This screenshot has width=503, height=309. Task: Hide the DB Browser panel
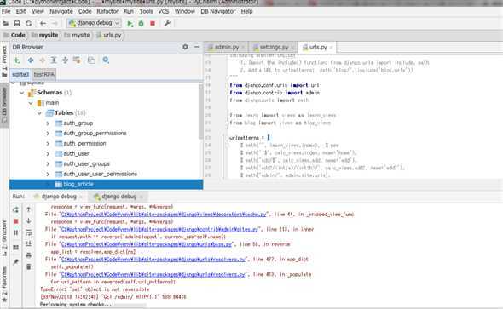tap(197, 47)
